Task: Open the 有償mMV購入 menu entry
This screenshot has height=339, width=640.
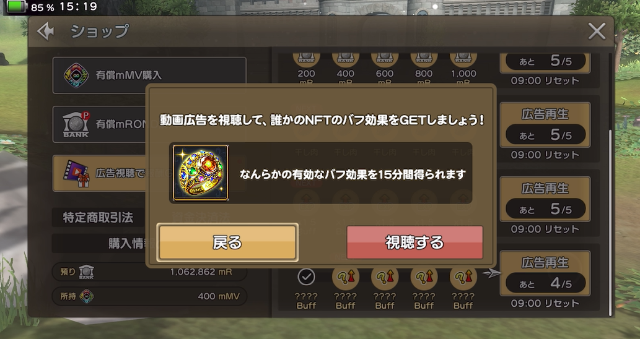Action: tap(149, 75)
